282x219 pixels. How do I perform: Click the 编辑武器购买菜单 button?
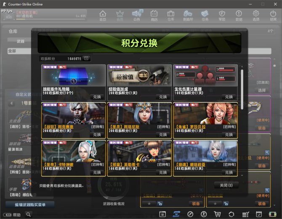tap(30, 204)
